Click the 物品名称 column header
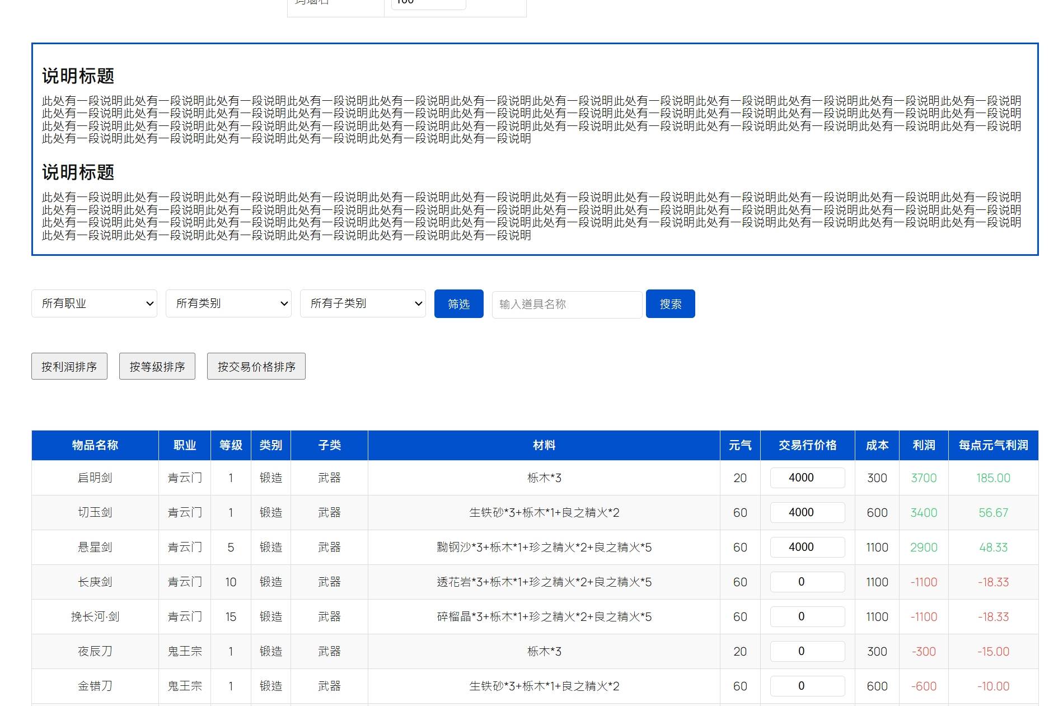The image size is (1063, 706). coord(95,445)
